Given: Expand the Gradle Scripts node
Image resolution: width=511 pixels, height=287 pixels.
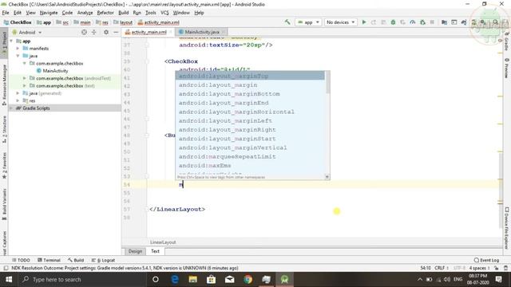Looking at the screenshot, I should [12, 108].
